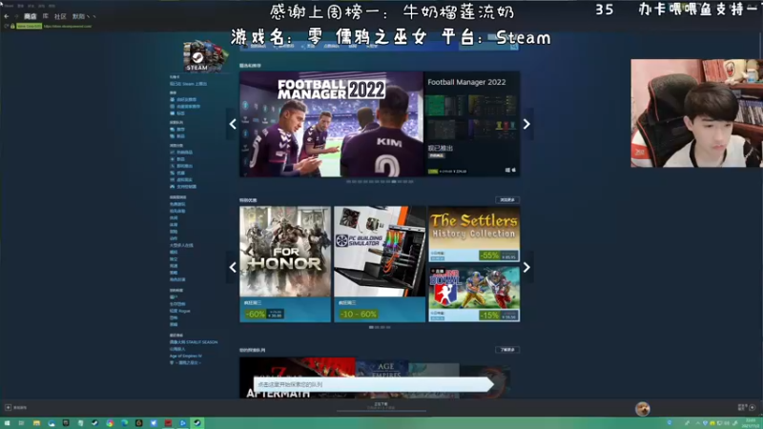The height and width of the screenshot is (429, 763).
Task: Open the downloads status at bottom center
Action: tap(381, 406)
